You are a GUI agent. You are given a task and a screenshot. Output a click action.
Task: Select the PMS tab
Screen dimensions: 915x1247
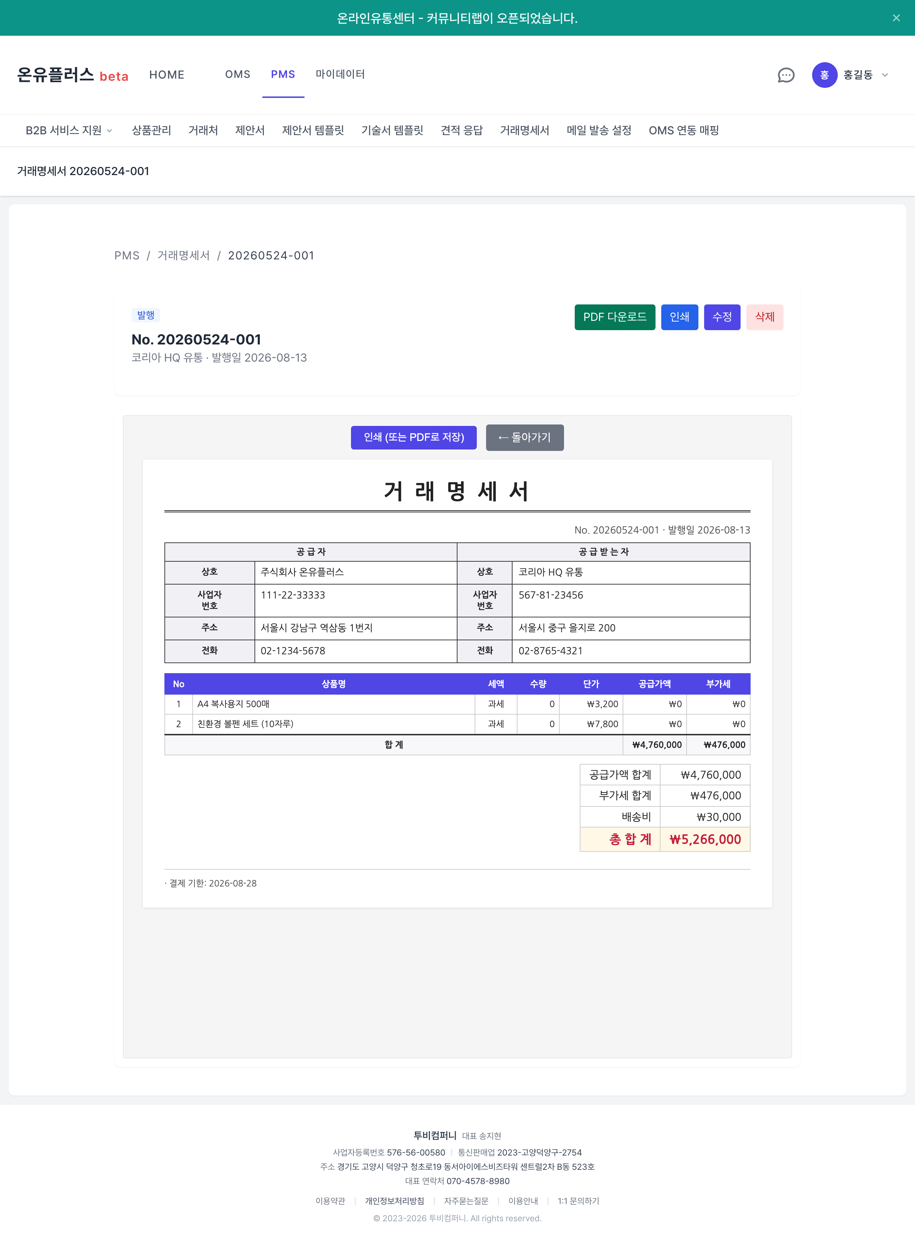283,74
